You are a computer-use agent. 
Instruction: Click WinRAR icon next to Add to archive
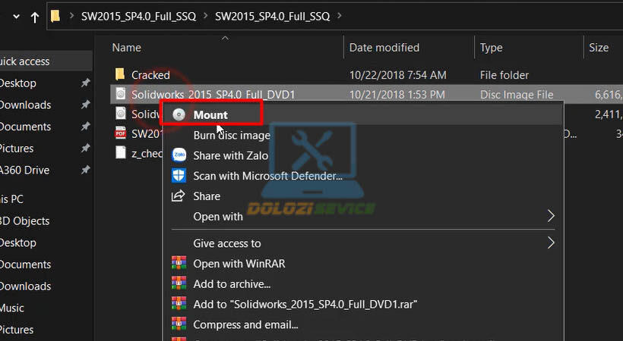[179, 283]
